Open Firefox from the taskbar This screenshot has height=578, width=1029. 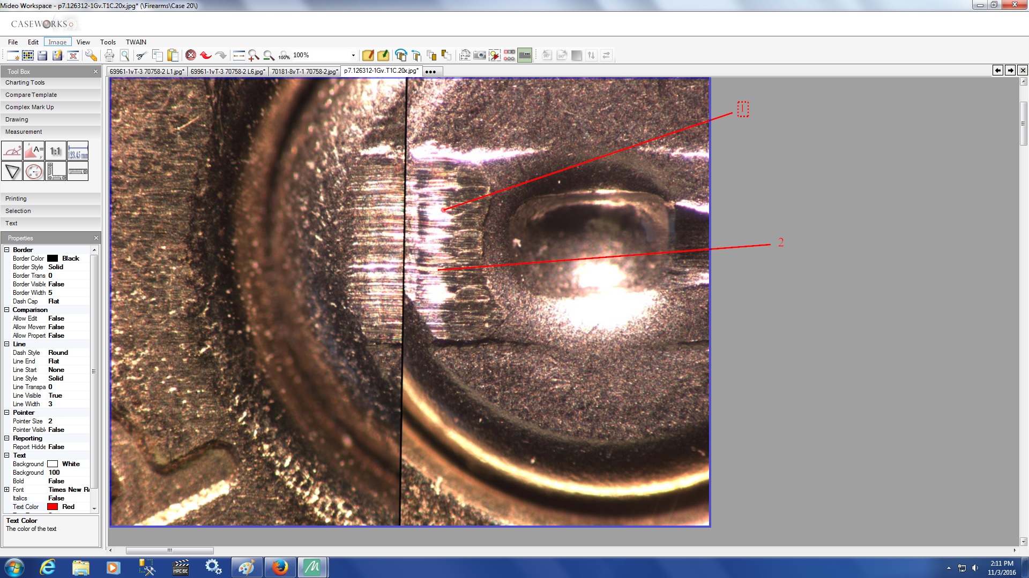[x=279, y=567]
